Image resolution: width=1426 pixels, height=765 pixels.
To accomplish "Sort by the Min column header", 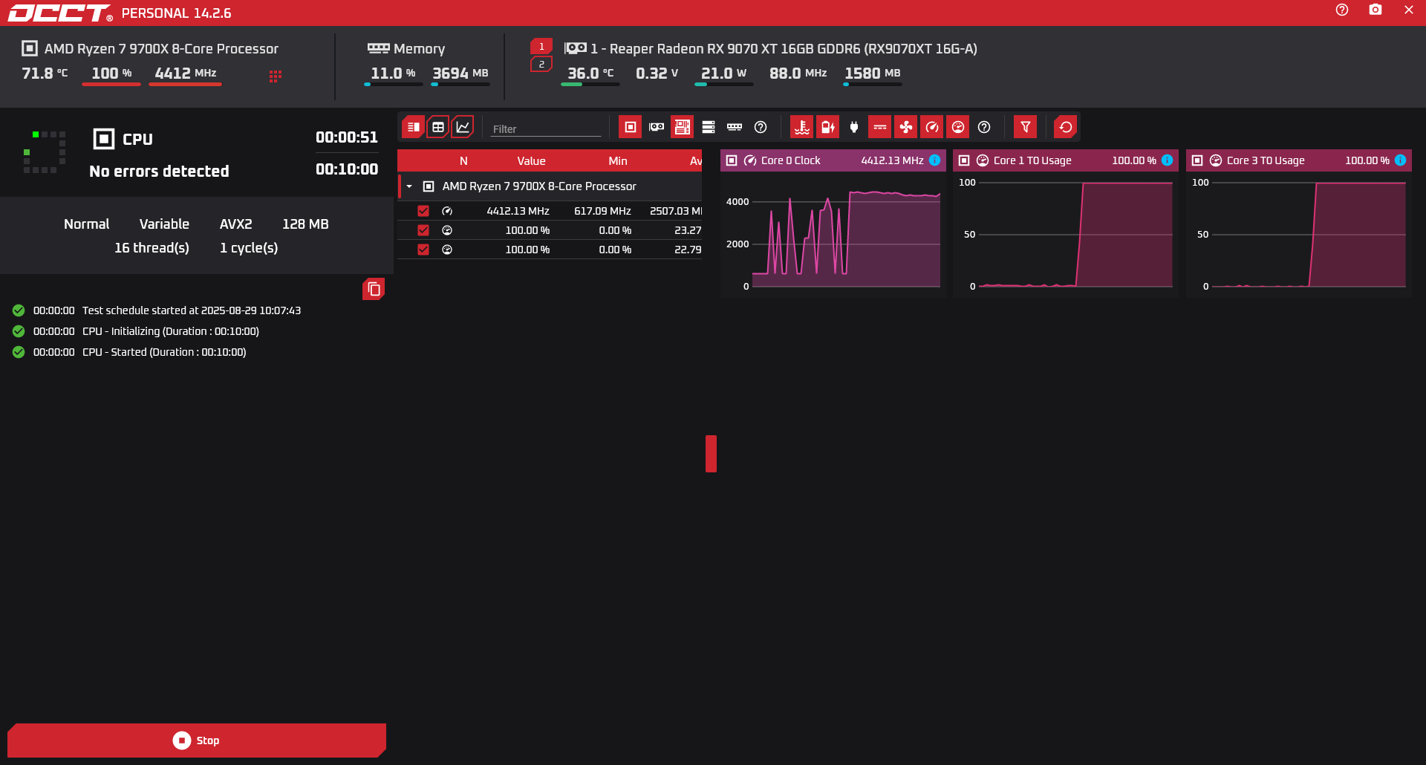I will tap(618, 161).
